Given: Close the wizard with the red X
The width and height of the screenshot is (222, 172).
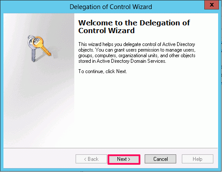Looking at the screenshot, I should click(x=212, y=5).
